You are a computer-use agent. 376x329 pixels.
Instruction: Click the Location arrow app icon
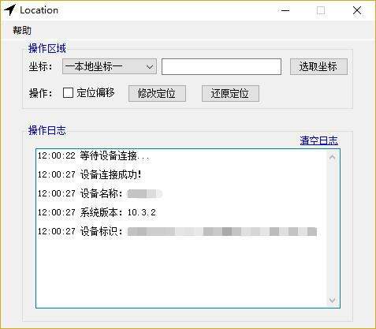click(9, 10)
